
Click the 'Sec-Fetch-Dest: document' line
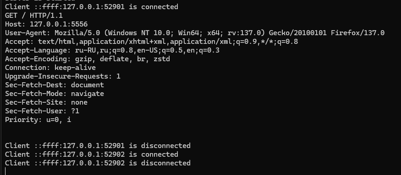[55, 85]
